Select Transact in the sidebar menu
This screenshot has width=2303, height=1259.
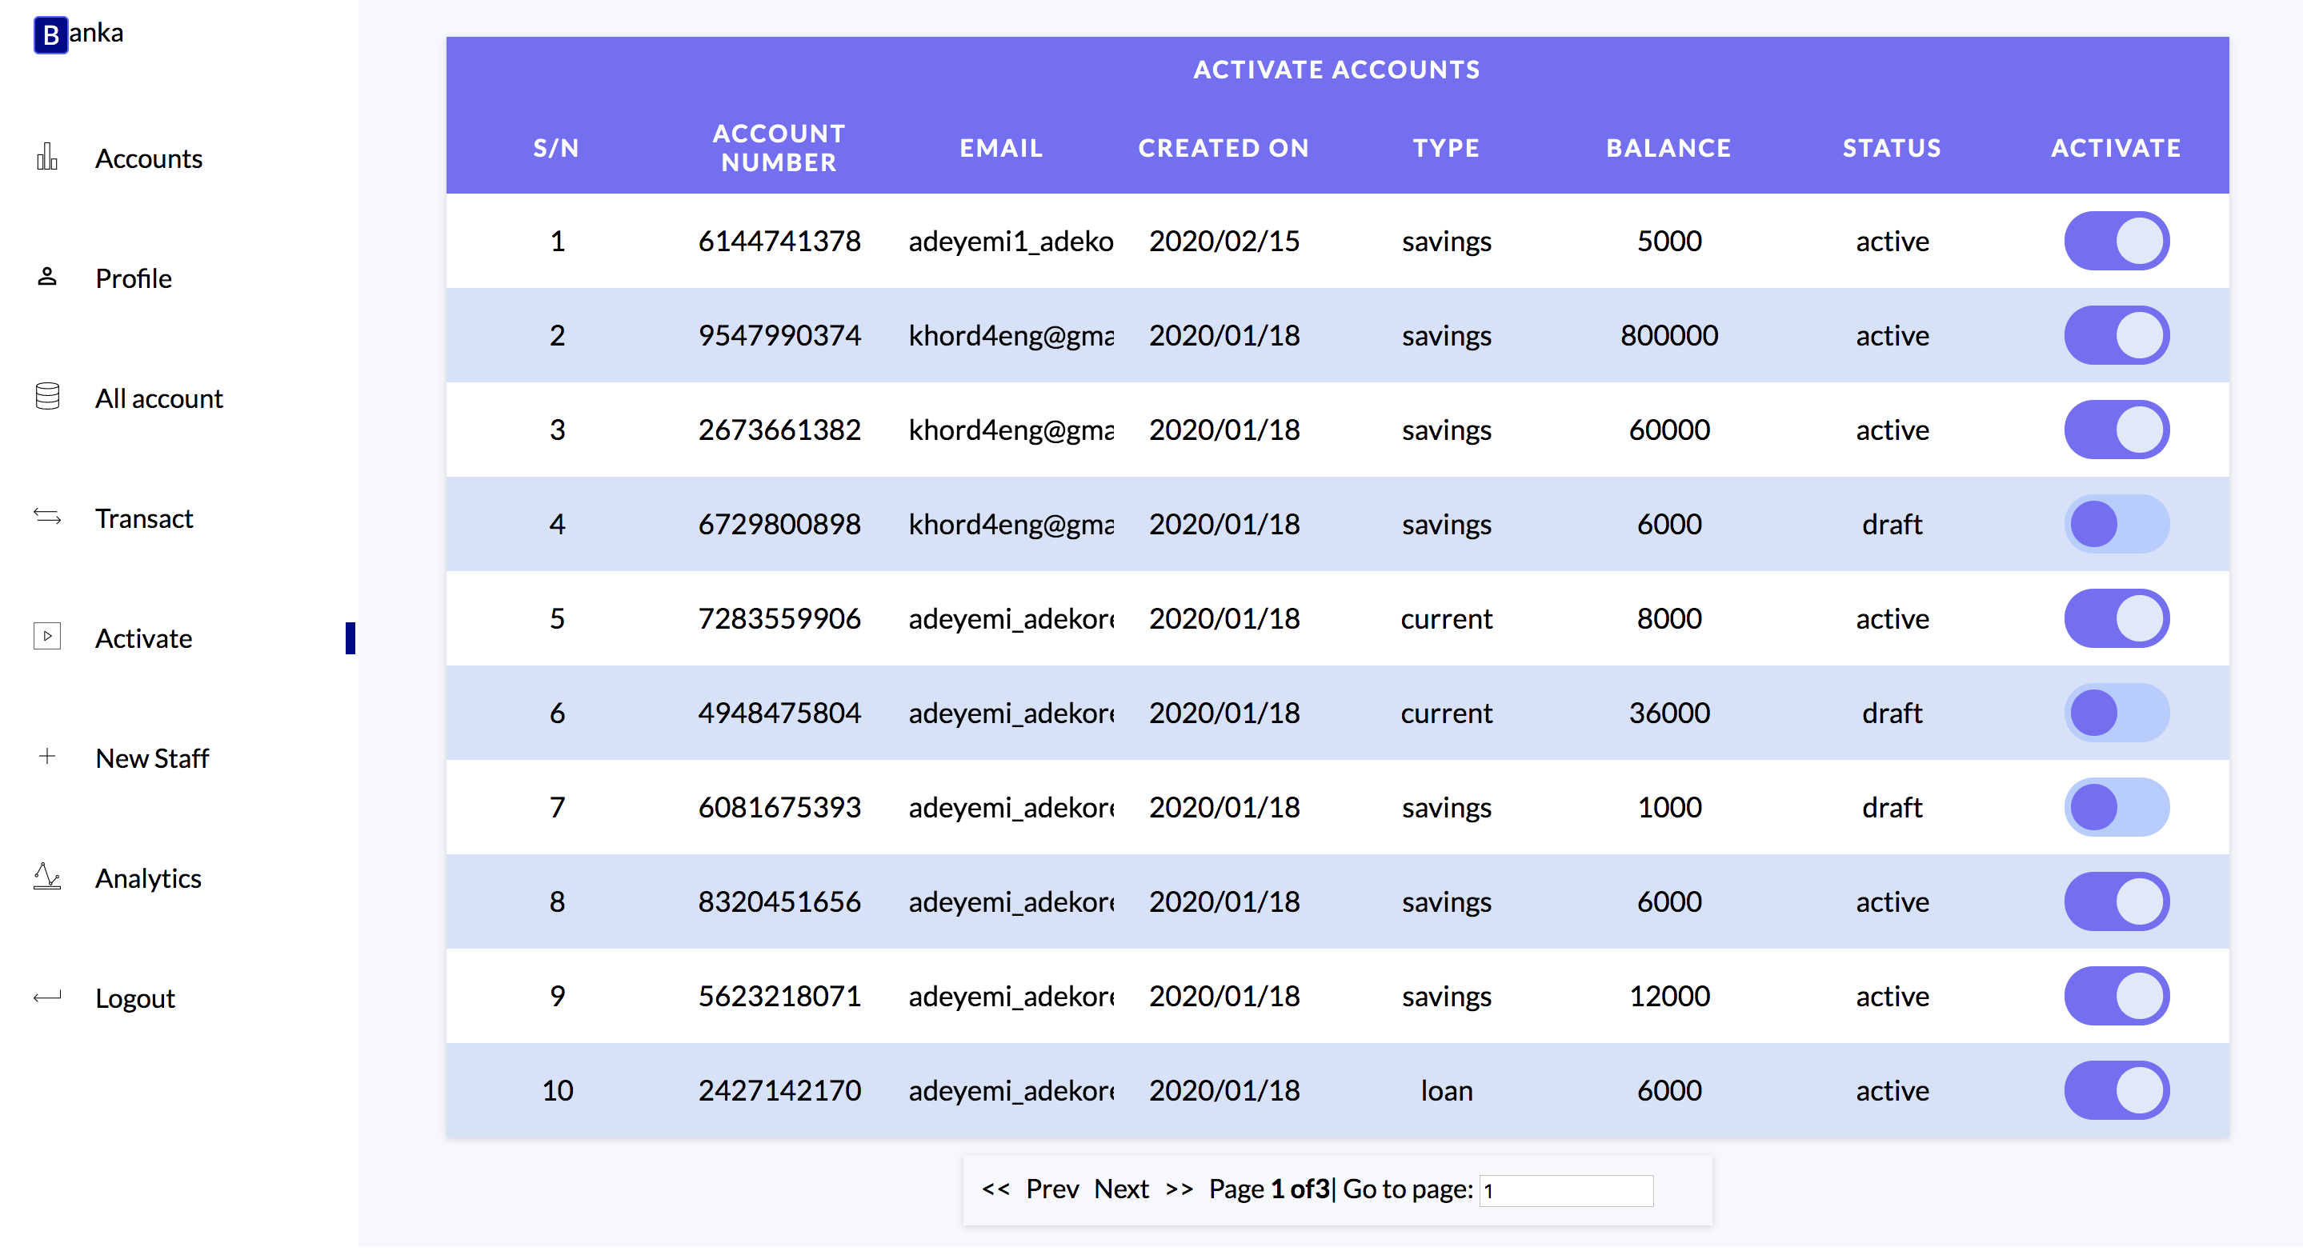click(144, 518)
